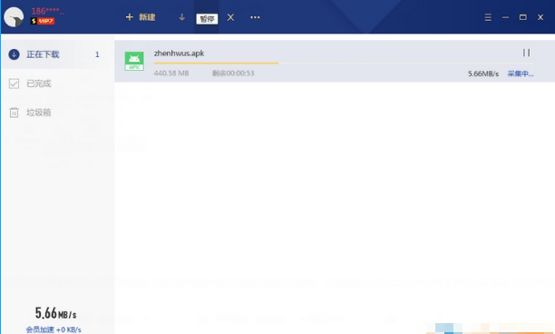The height and width of the screenshot is (334, 555).
Task: Click the plus icon to create new download
Action: (130, 17)
